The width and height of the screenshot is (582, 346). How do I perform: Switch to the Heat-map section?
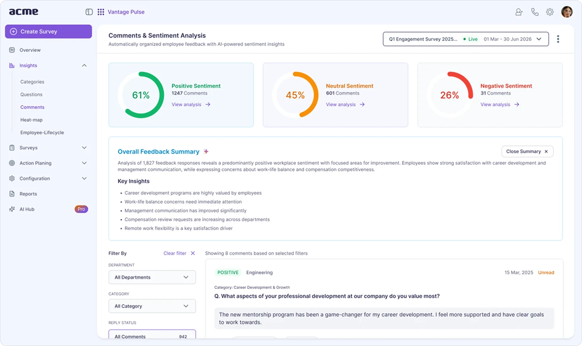[x=32, y=120]
